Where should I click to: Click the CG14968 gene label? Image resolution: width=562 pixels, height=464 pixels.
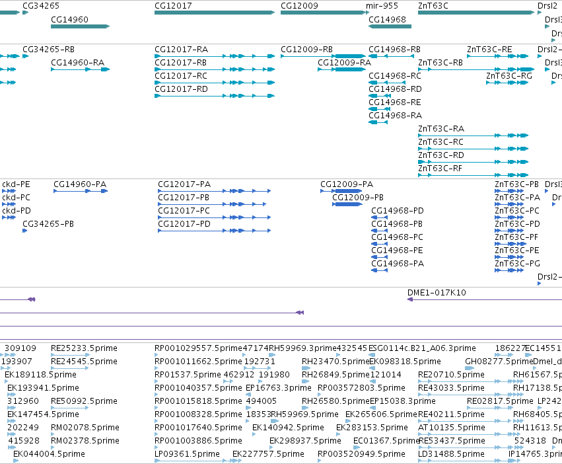tap(388, 19)
